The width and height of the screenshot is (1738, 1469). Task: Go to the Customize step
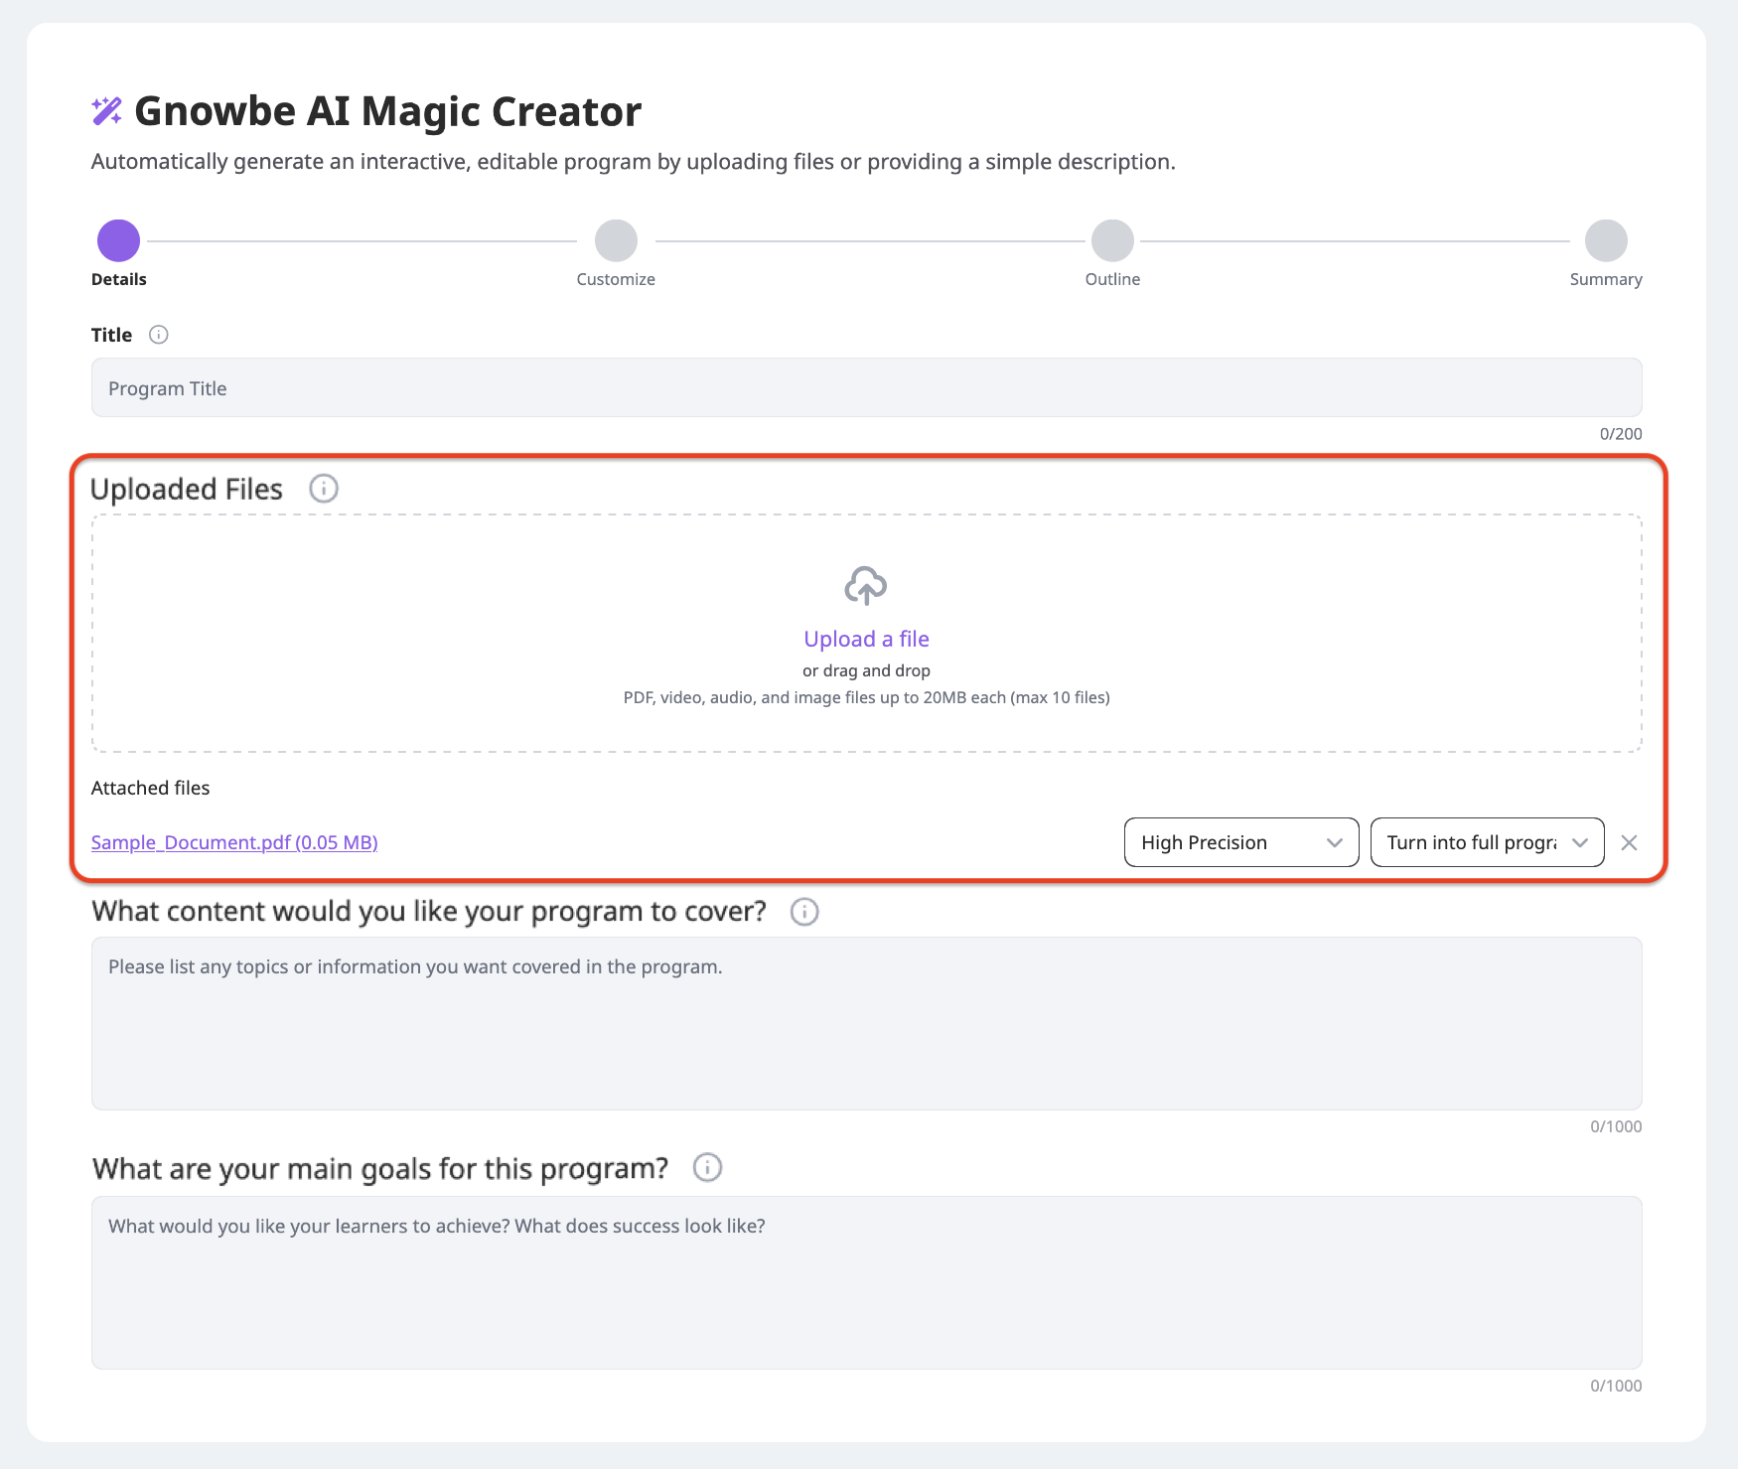tap(616, 240)
